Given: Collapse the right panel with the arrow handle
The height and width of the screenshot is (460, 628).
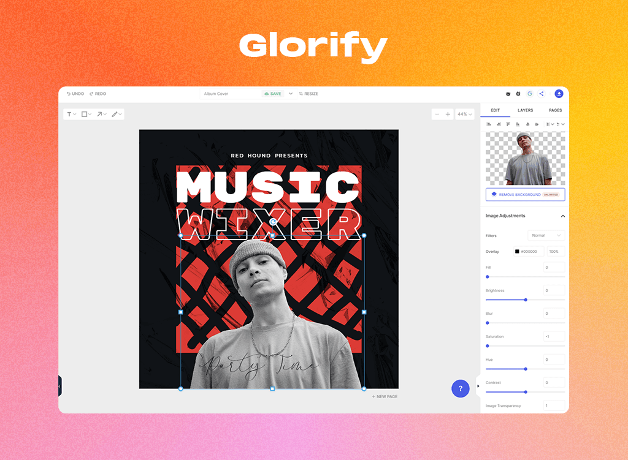Looking at the screenshot, I should [478, 386].
